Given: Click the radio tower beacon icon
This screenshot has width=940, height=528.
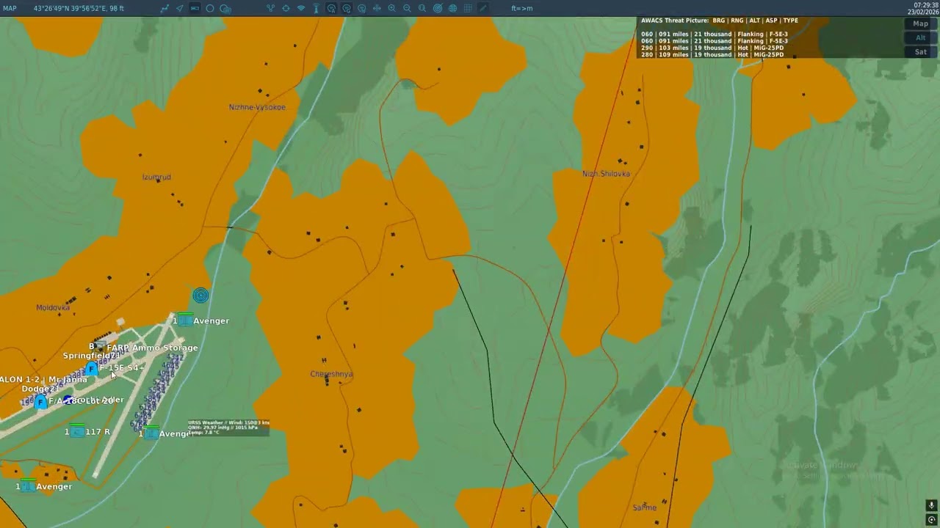Looking at the screenshot, I should tap(316, 8).
